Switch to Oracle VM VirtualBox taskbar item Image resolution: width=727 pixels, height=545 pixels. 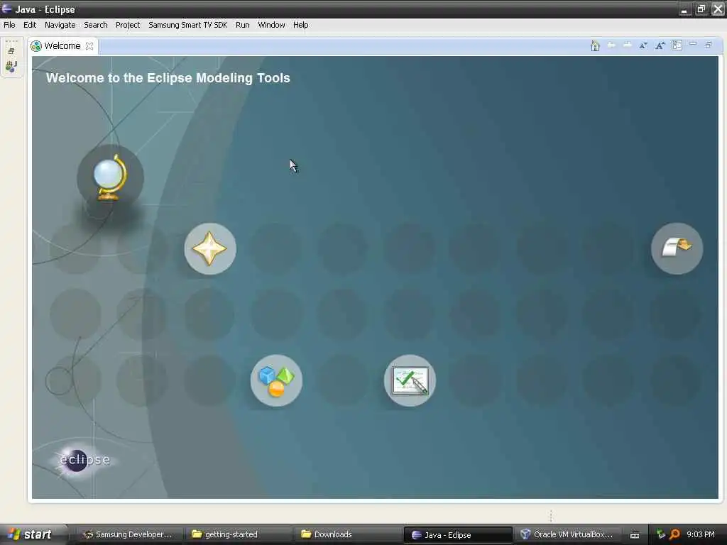(x=567, y=535)
